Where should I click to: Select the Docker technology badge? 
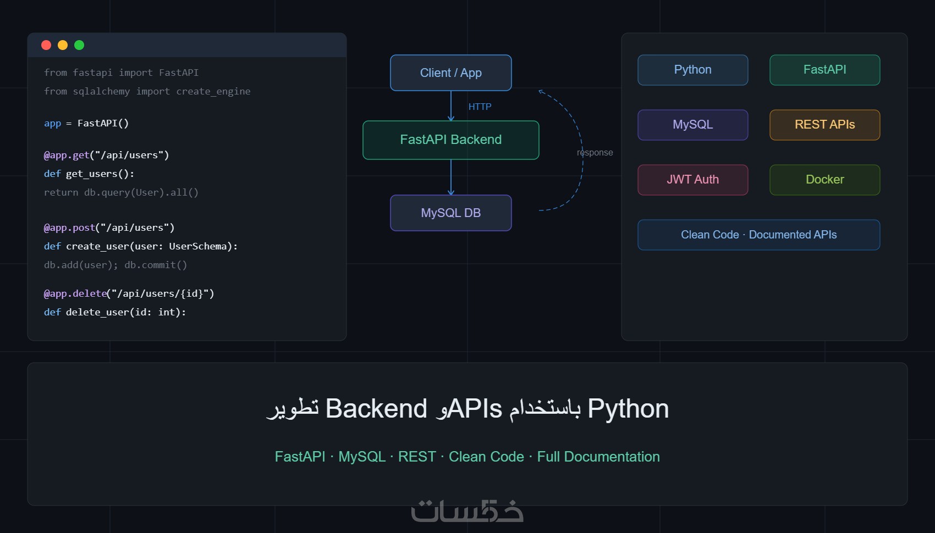pos(824,180)
